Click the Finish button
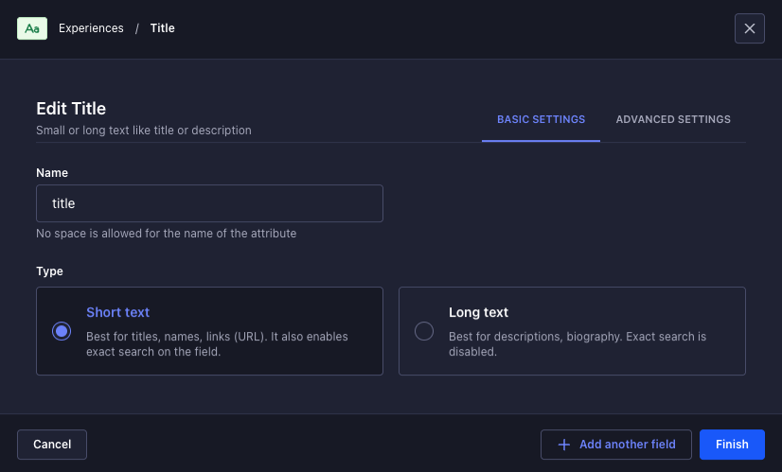This screenshot has width=782, height=472. [732, 445]
